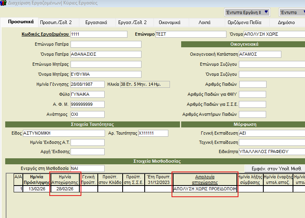Screen dimensions: 305x218
Task: Open the Οικονομικά tab
Action: click(169, 22)
